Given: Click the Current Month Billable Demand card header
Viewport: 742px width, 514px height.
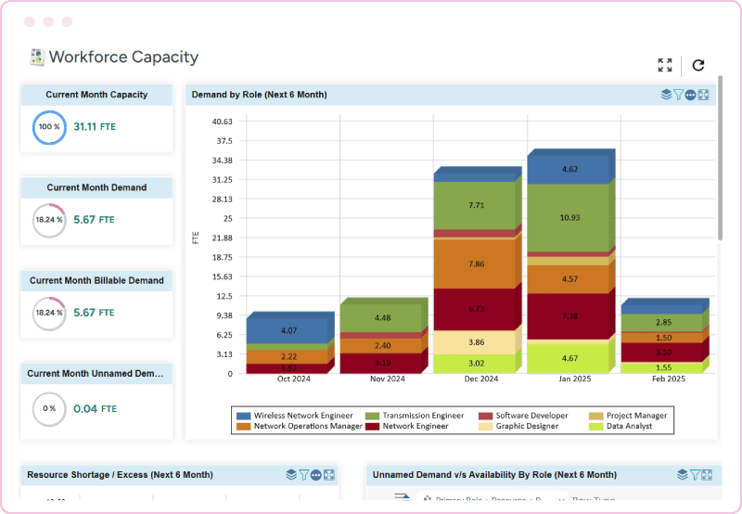Looking at the screenshot, I should click(96, 280).
